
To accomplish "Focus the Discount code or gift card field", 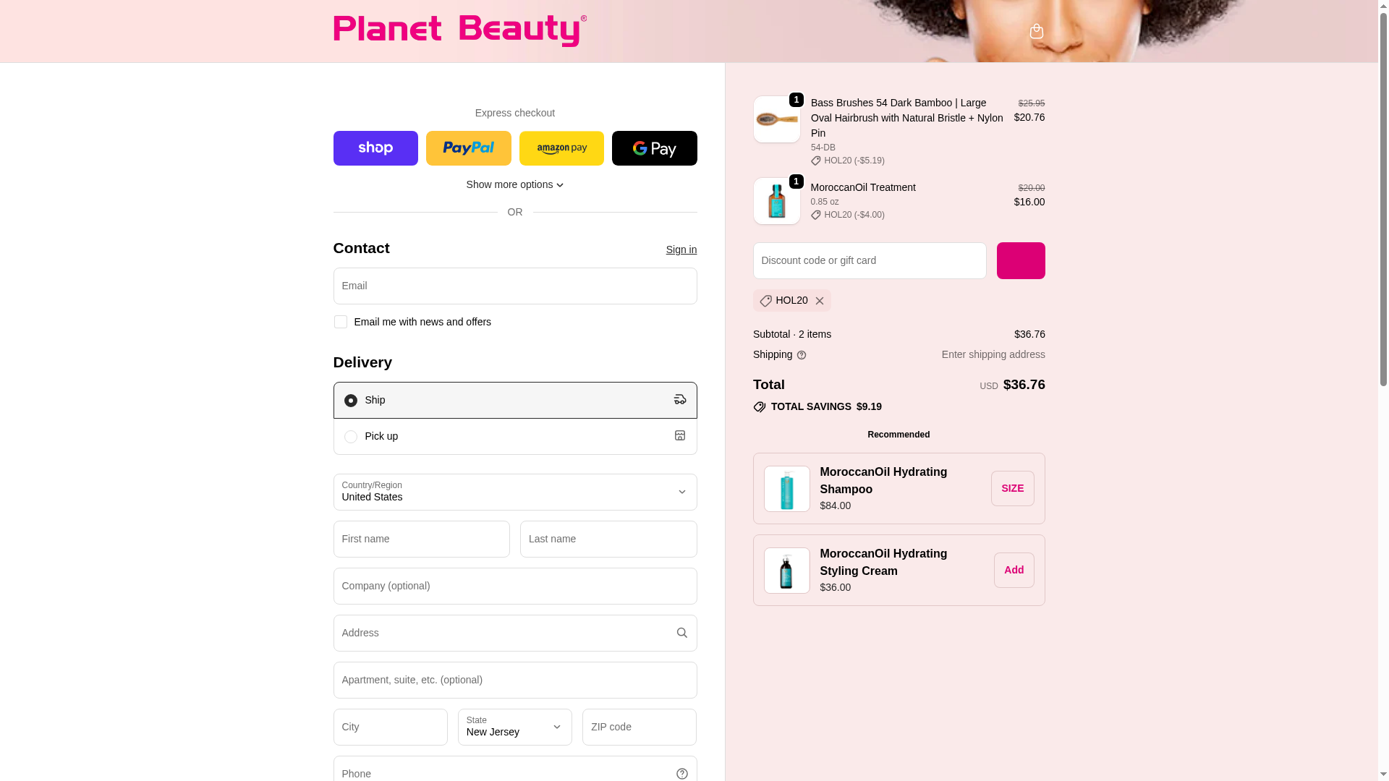I will coord(870,260).
